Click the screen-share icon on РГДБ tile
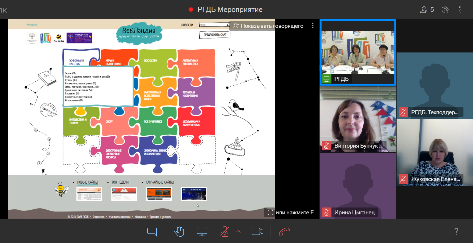Image resolution: width=473 pixels, height=243 pixels. (326, 79)
